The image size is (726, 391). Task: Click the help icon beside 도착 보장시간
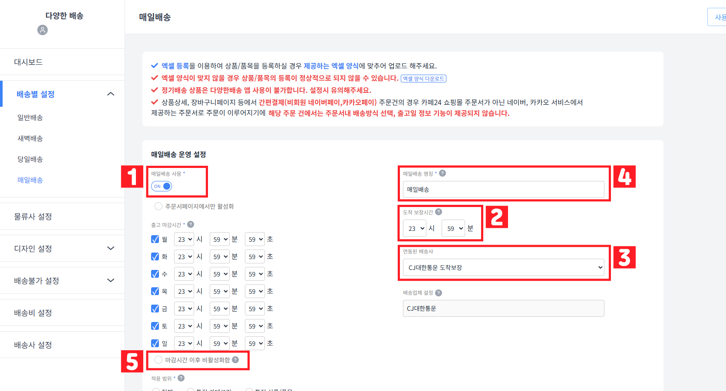coord(439,212)
